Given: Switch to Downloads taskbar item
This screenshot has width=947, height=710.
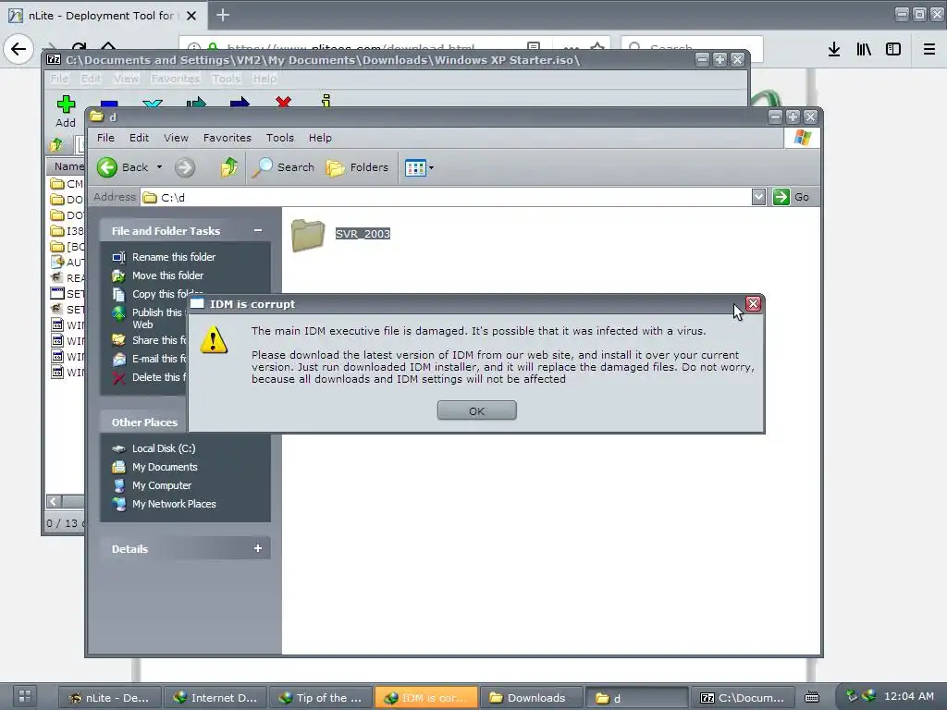Looking at the screenshot, I should pos(531,698).
